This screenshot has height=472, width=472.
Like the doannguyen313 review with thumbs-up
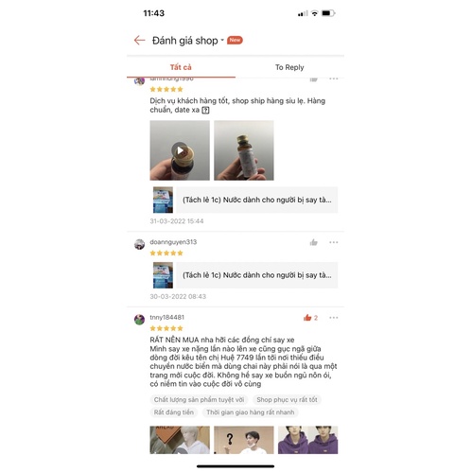(313, 242)
